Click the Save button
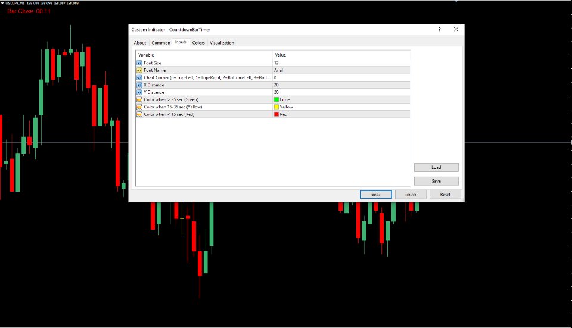 click(x=436, y=181)
